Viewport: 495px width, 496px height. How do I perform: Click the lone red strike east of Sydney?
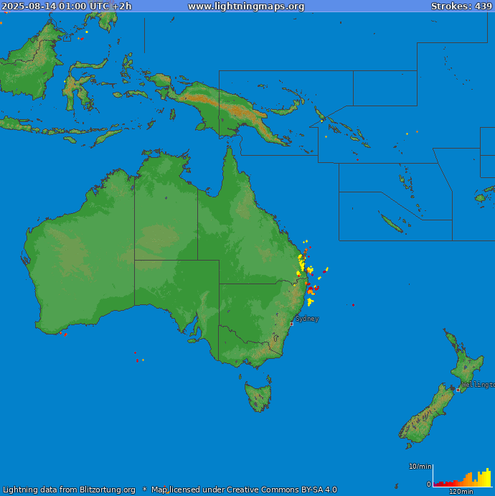coord(353,305)
